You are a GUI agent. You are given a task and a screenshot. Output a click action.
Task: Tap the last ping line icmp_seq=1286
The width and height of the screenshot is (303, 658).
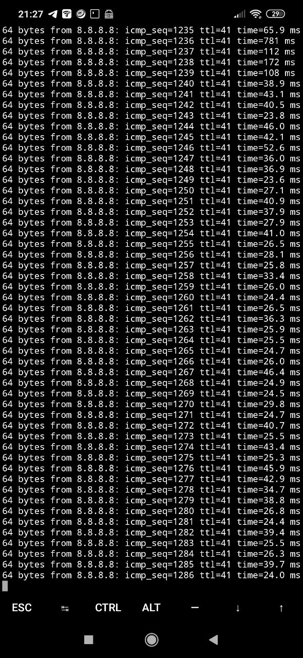coord(151,575)
